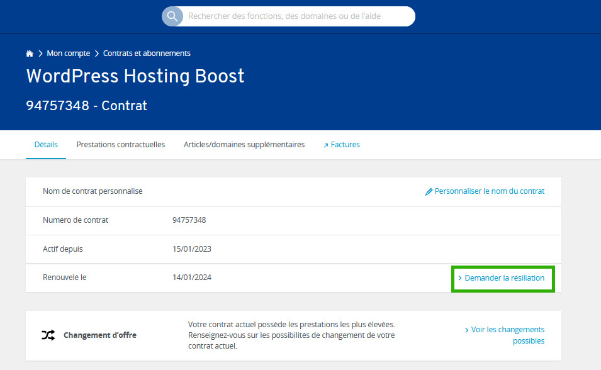Click the Numero de contrat label
Screen dimensions: 601x370
coord(76,220)
